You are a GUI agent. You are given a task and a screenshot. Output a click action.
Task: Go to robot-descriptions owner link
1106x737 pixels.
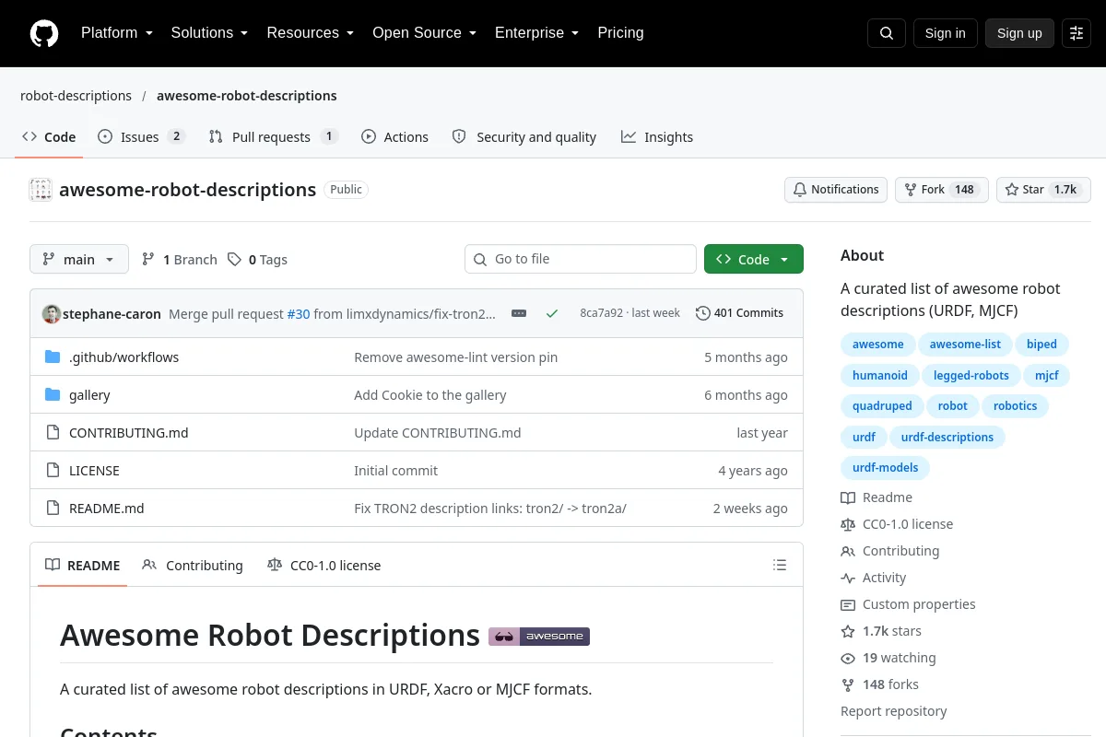click(76, 96)
